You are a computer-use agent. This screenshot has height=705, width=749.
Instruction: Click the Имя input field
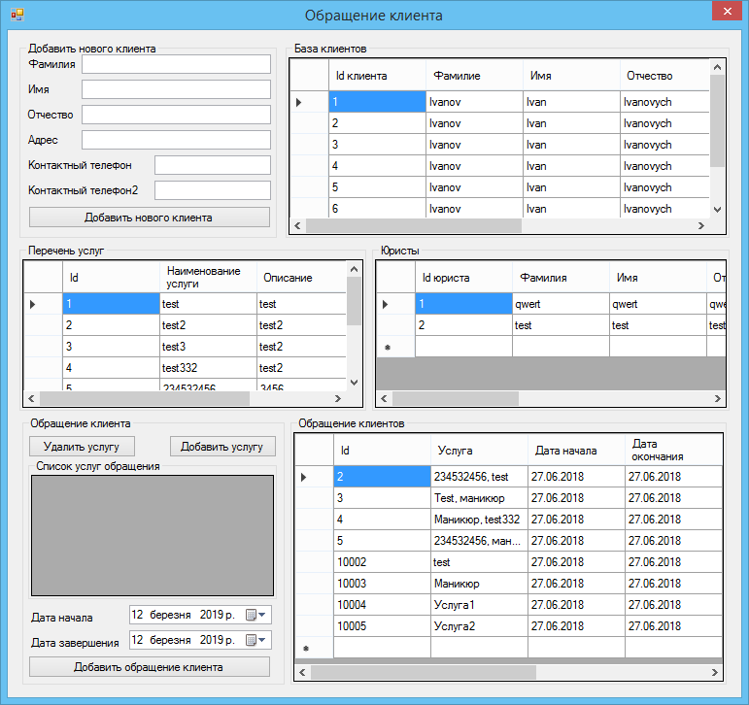coord(176,89)
